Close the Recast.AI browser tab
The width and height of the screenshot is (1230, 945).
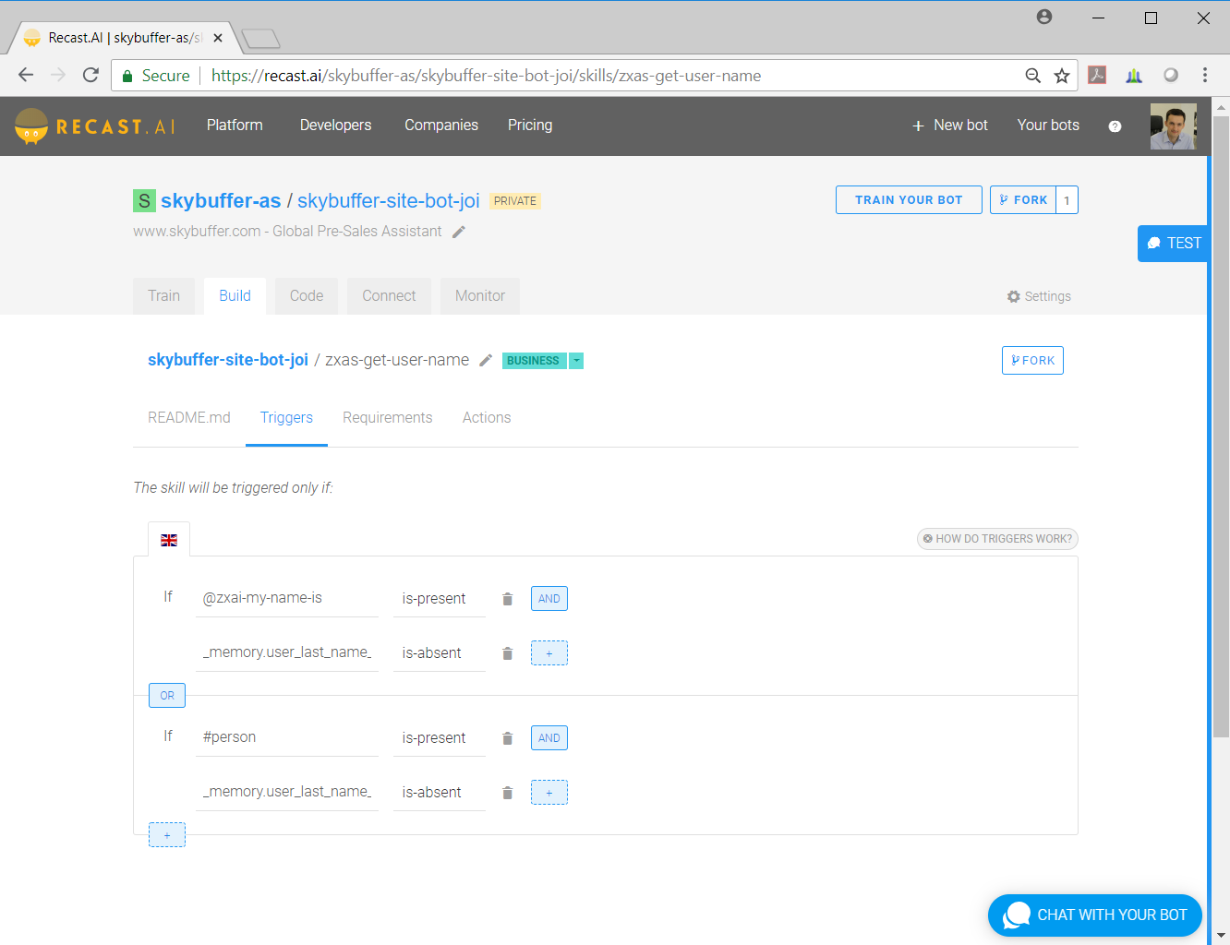click(218, 38)
